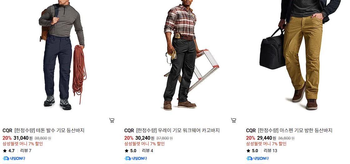Click the star icon beside 리뷰 4
Screen dimensions: 350x164
tap(126, 151)
